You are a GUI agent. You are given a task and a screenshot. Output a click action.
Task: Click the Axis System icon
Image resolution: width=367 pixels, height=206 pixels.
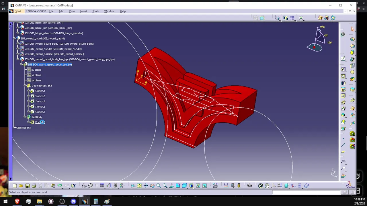tap(274, 186)
